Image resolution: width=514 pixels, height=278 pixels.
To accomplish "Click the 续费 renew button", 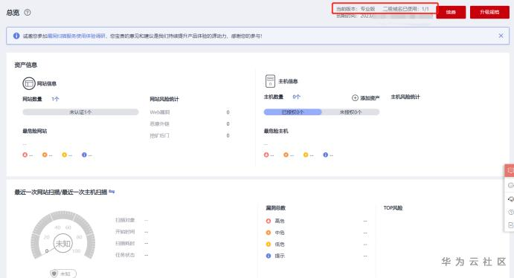I will coord(451,12).
